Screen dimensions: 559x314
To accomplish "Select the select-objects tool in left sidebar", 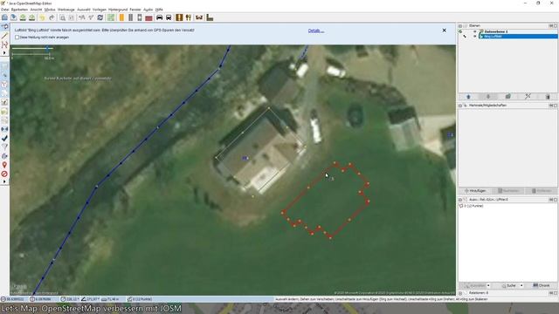I will 4,27.
